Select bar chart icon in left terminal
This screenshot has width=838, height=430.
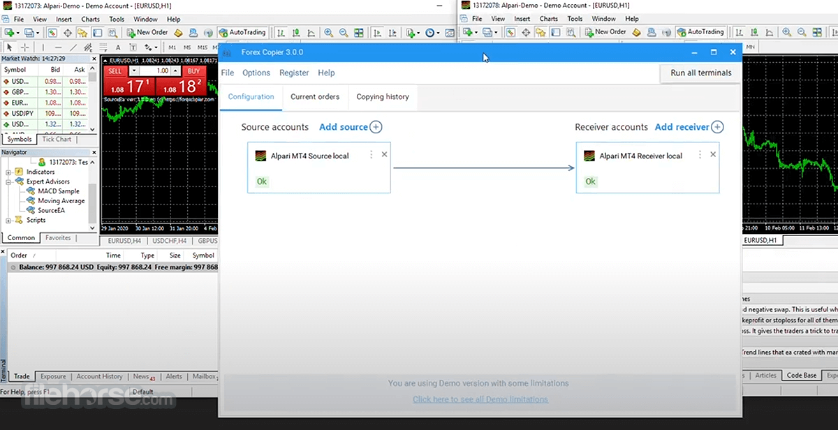pos(281,32)
